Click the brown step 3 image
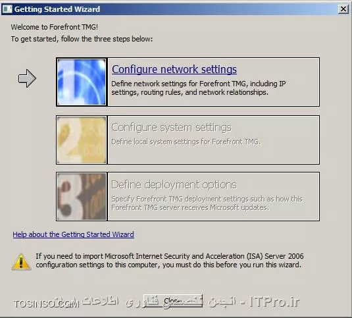Viewport: 352px width, 318px height. [82, 196]
